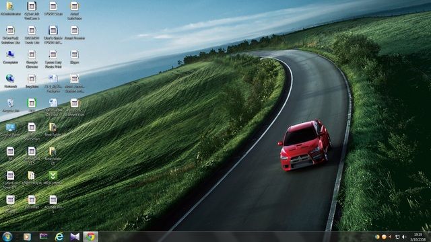This screenshot has width=431, height=242.
Task: Open the Visual Studio taskbar icon
Action: click(x=75, y=237)
